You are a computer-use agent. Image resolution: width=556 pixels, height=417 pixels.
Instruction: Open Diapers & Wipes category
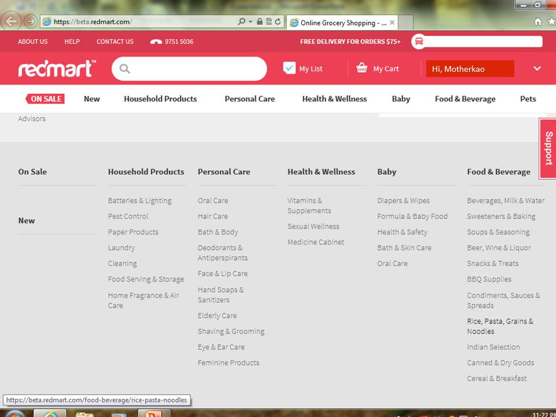[404, 201]
